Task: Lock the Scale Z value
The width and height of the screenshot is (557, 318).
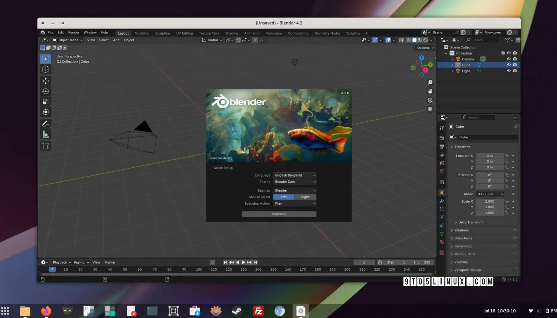Action: (x=507, y=213)
